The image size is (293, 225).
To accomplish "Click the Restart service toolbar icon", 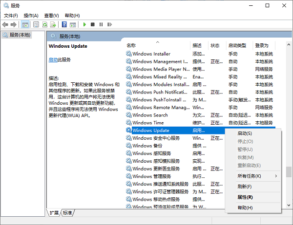I will click(109, 24).
